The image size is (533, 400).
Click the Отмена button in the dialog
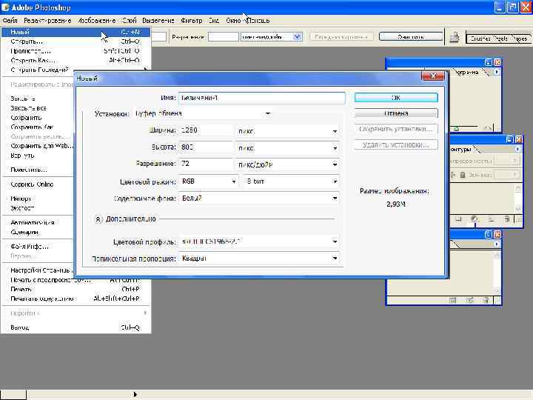coord(396,113)
